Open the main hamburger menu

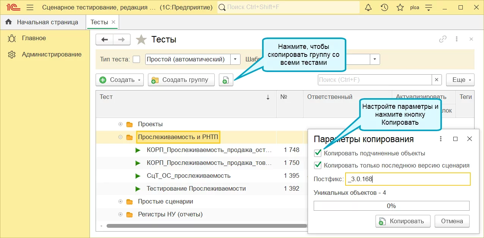[x=31, y=8]
